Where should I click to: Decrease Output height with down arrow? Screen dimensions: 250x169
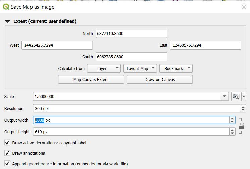click(x=232, y=133)
